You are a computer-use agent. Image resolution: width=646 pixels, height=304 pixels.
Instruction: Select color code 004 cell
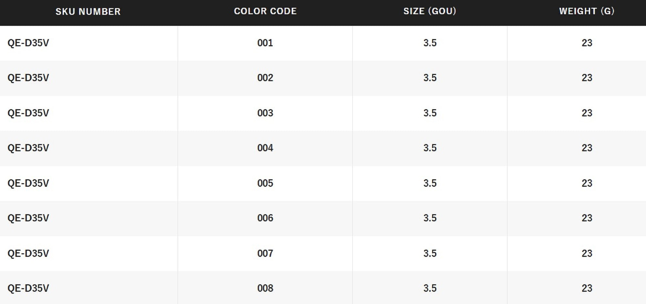(x=265, y=148)
